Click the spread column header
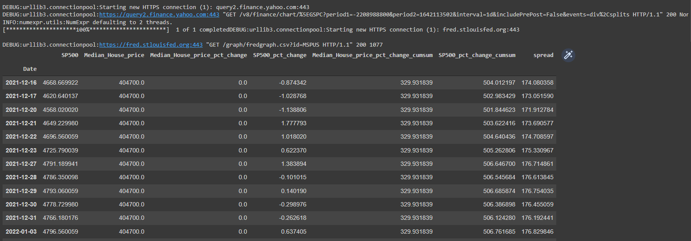 [543, 55]
